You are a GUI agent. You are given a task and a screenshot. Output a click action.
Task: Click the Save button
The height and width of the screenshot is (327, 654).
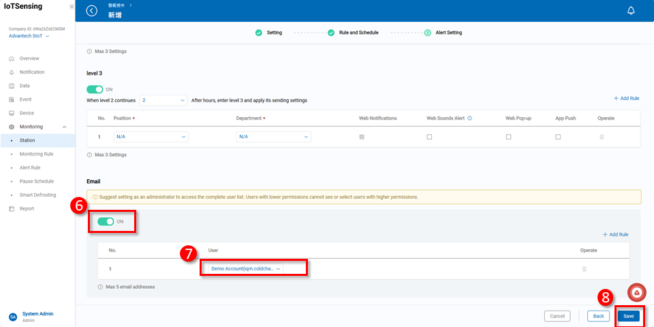(x=628, y=316)
